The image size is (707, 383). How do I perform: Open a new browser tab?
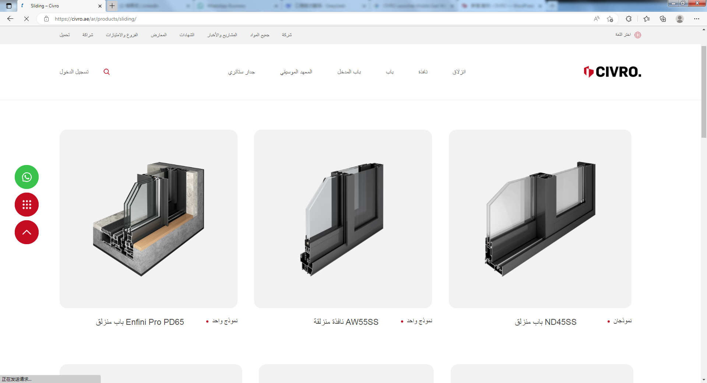point(112,6)
